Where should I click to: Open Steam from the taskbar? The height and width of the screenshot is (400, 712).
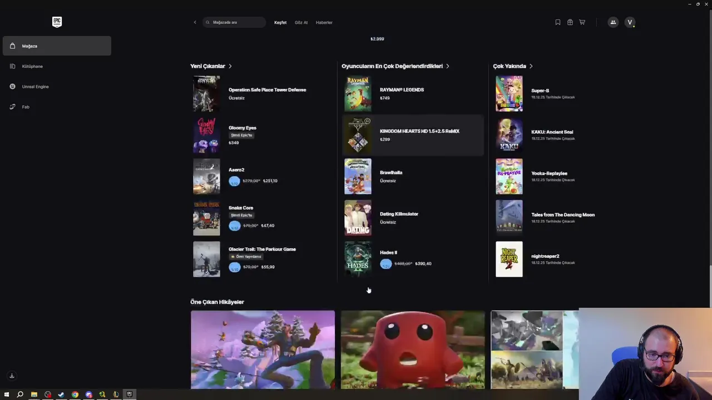pyautogui.click(x=61, y=394)
